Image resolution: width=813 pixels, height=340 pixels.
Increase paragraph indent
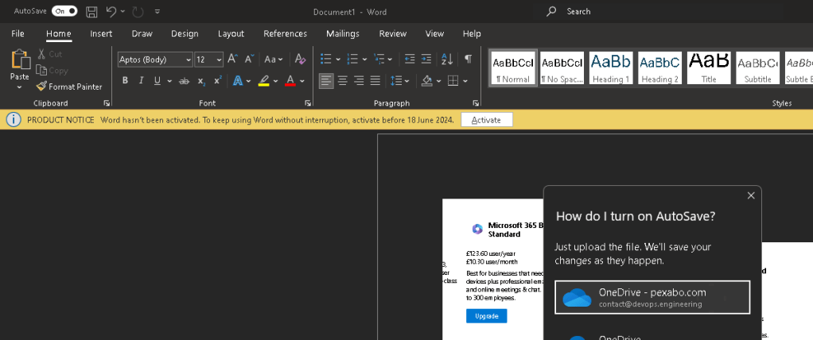coord(426,59)
